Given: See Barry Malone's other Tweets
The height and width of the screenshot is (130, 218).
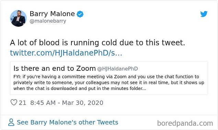Looking at the screenshot, I should [67, 122].
